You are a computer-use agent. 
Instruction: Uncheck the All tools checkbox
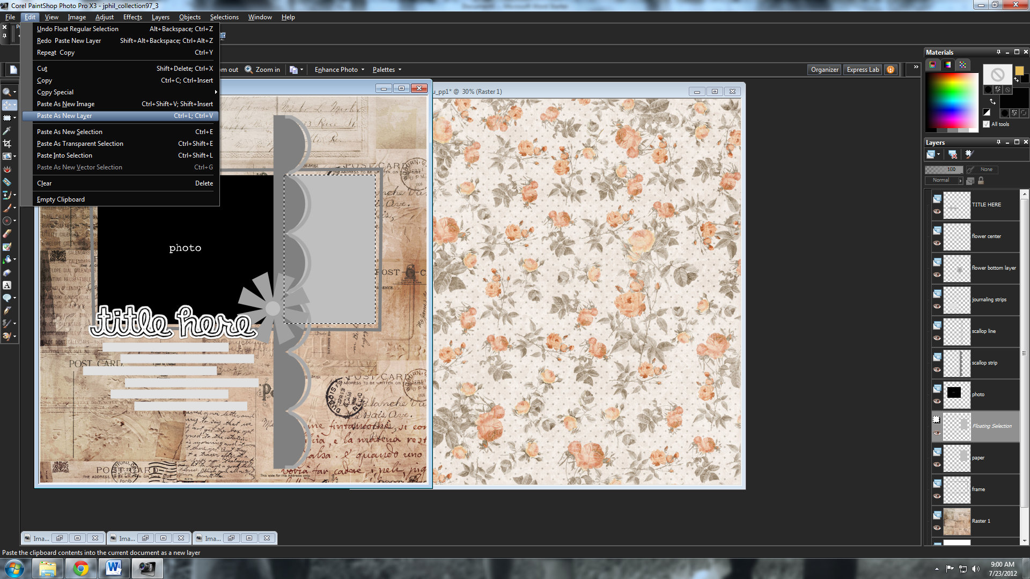coord(986,124)
